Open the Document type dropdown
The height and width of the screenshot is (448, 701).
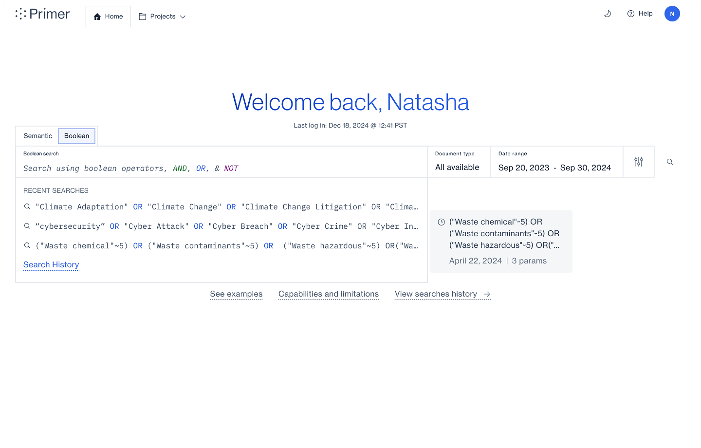[x=459, y=162]
